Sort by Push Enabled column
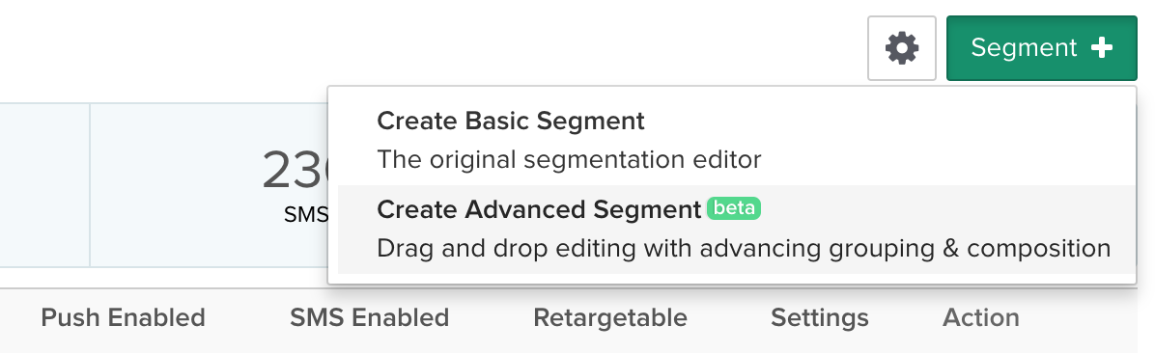The image size is (1155, 353). (123, 317)
